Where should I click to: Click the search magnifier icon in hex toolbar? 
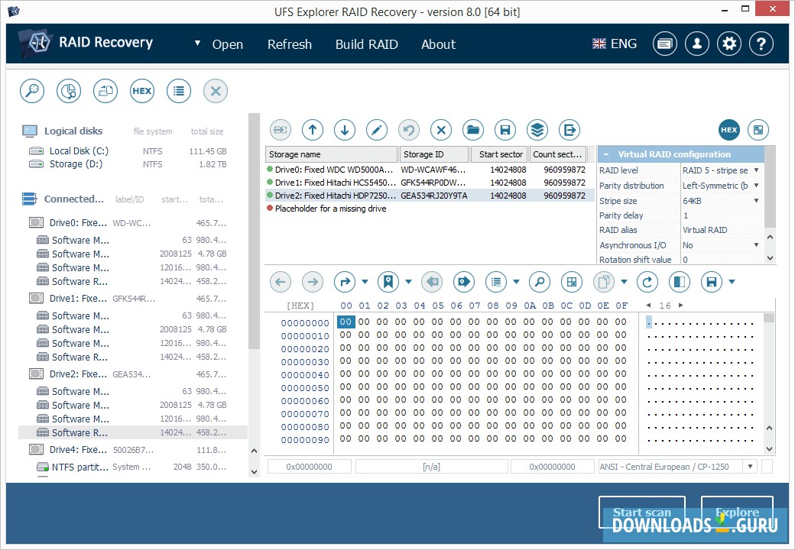tap(540, 282)
